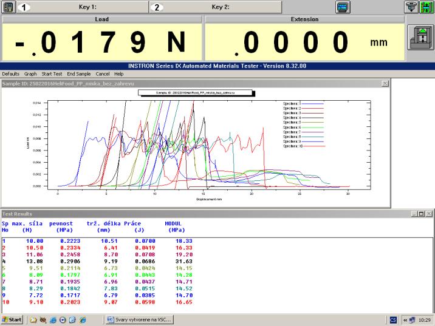Select specimen 10 modulus 16.65
This screenshot has width=435, height=326.
point(184,302)
